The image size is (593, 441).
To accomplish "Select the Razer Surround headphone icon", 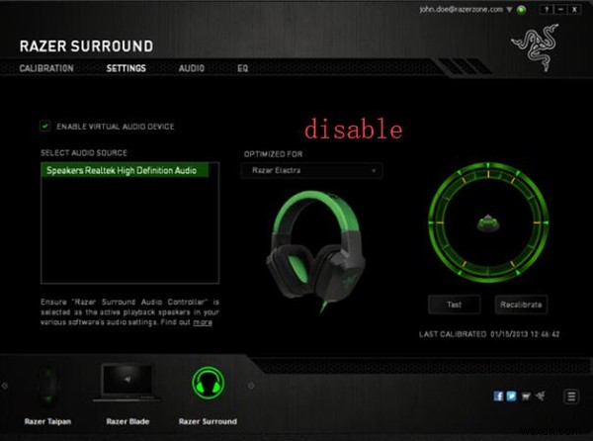I will [x=208, y=383].
